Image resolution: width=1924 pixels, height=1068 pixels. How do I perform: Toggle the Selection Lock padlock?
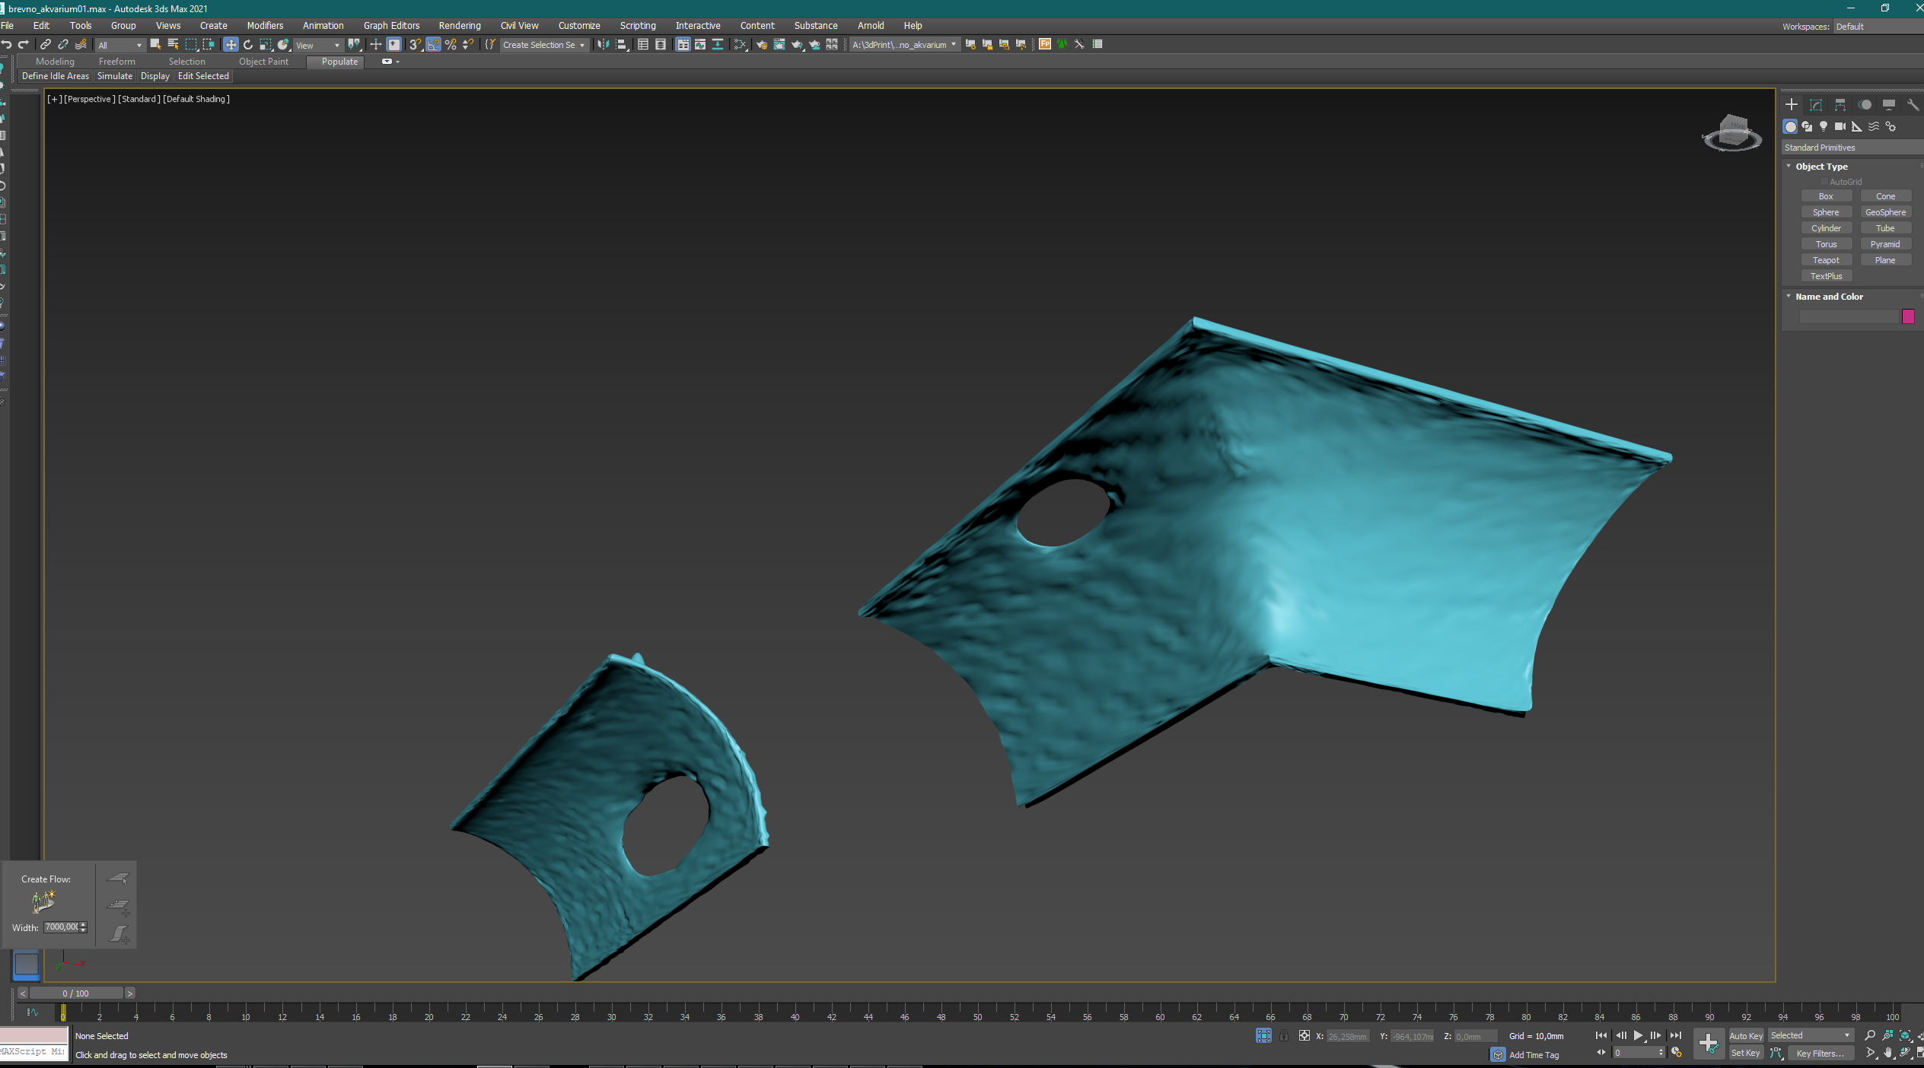point(1284,1036)
